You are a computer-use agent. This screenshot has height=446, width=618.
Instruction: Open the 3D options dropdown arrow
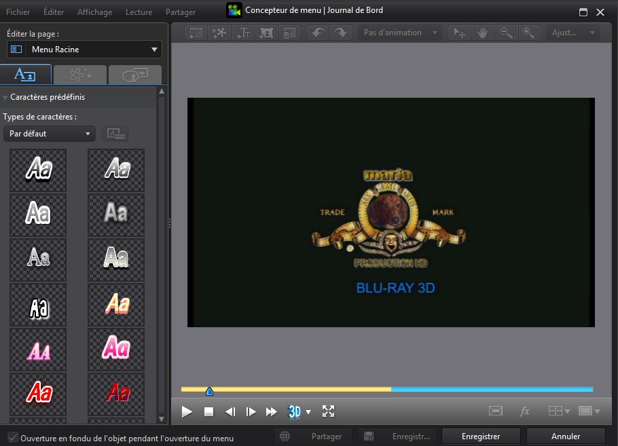tap(308, 412)
